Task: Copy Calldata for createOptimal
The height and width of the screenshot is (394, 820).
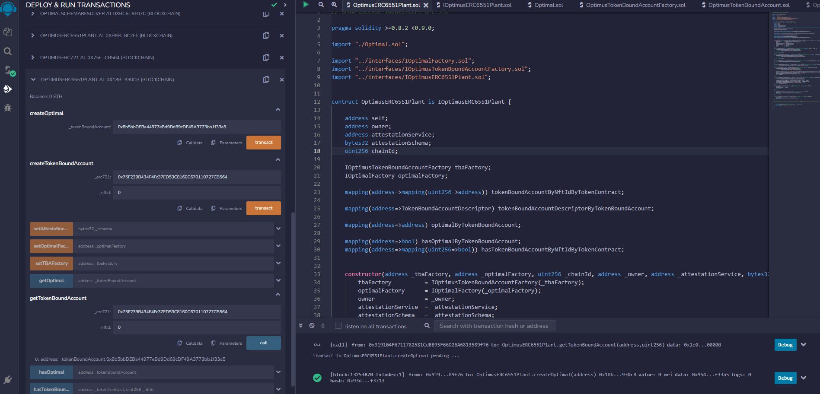Action: (190, 143)
